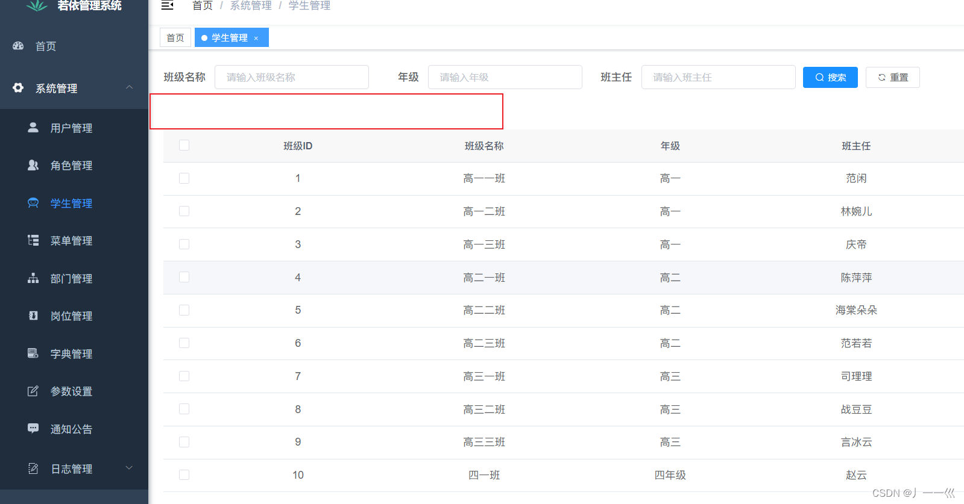964x504 pixels.
Task: Click the gear icon beside 系统管理
Action: (x=18, y=88)
